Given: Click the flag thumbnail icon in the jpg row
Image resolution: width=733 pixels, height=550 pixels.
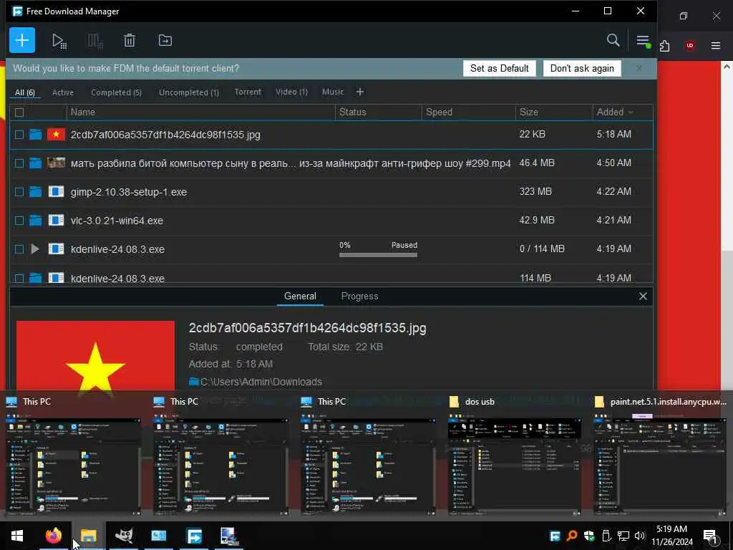Looking at the screenshot, I should 56,135.
